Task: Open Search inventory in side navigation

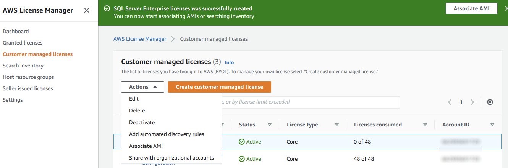Action: (x=23, y=66)
